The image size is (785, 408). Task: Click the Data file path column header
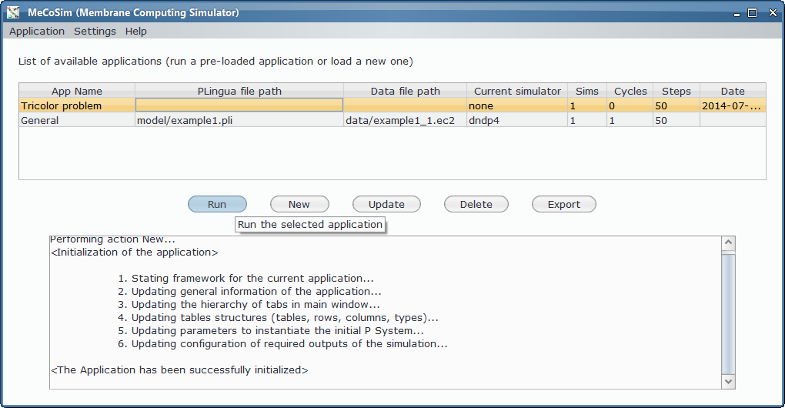click(405, 91)
